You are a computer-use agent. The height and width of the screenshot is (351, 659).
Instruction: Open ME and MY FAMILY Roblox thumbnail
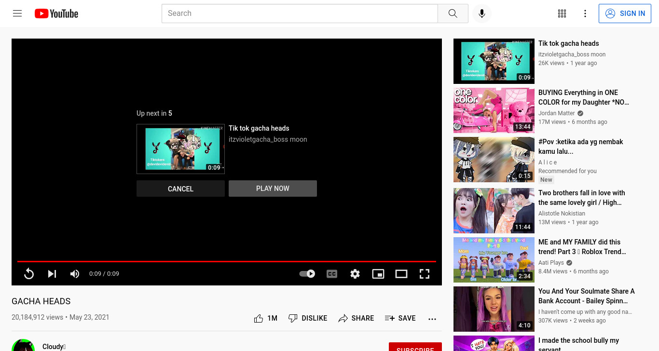494,260
